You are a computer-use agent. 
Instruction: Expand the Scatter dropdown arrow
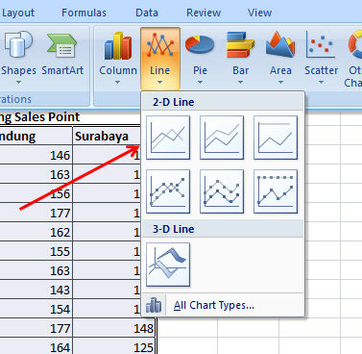pos(321,83)
